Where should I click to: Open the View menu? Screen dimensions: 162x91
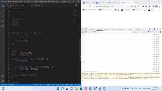click(x=21, y=2)
